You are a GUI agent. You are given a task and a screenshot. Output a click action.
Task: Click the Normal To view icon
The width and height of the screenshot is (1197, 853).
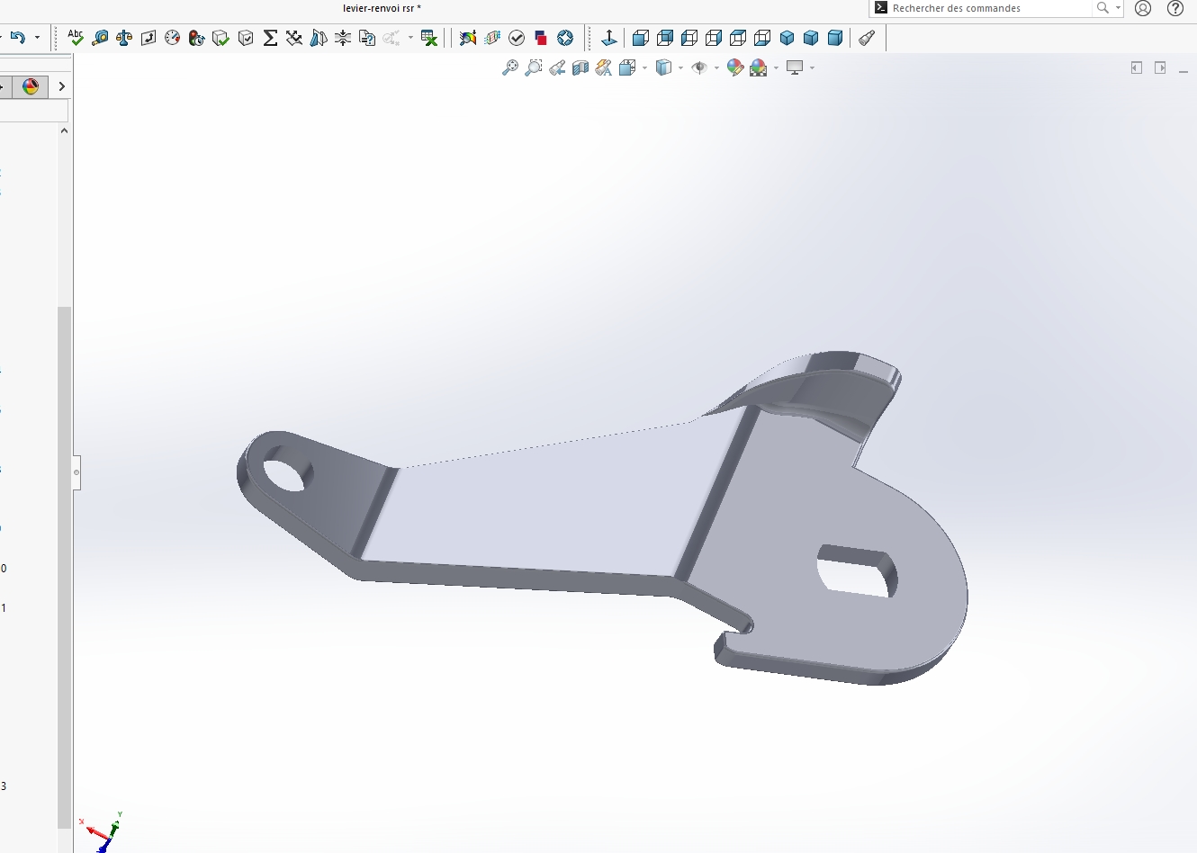609,38
